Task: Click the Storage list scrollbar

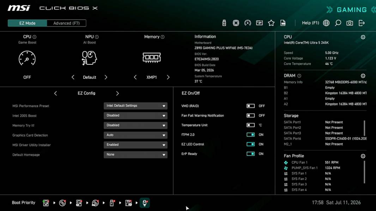Action: click(364, 128)
